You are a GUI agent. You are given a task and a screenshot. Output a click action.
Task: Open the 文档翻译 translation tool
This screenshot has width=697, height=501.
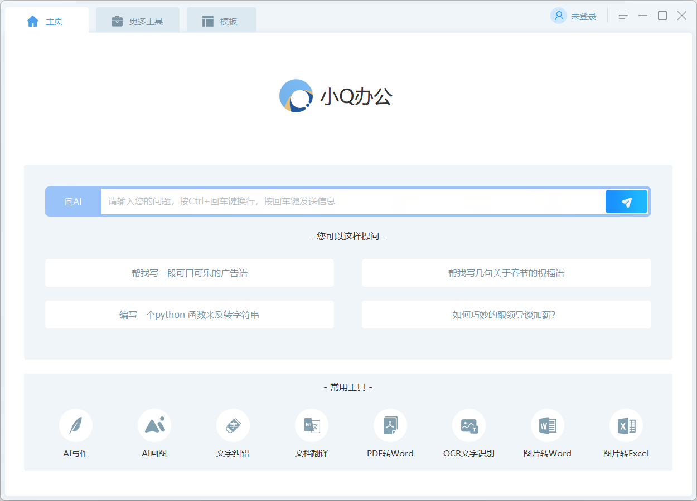[312, 434]
